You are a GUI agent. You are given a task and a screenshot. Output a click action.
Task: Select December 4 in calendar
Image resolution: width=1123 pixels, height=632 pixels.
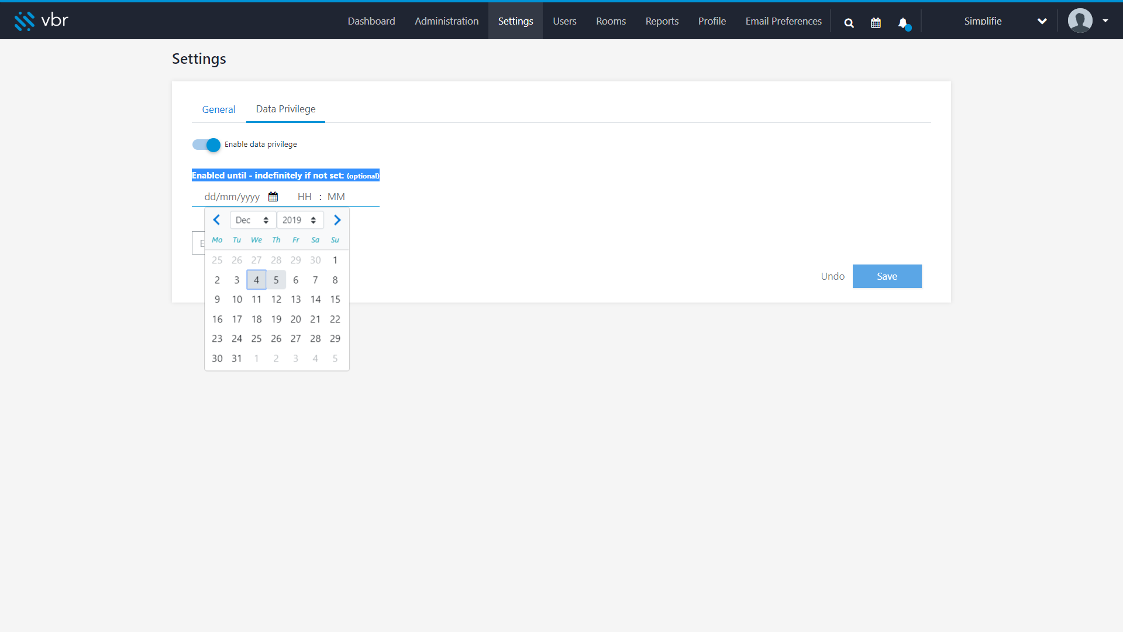pos(256,280)
